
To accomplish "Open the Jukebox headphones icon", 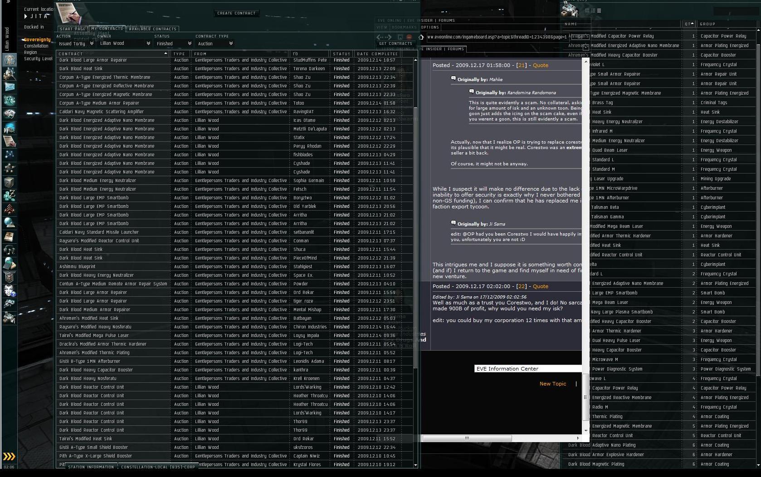I will tap(9, 250).
